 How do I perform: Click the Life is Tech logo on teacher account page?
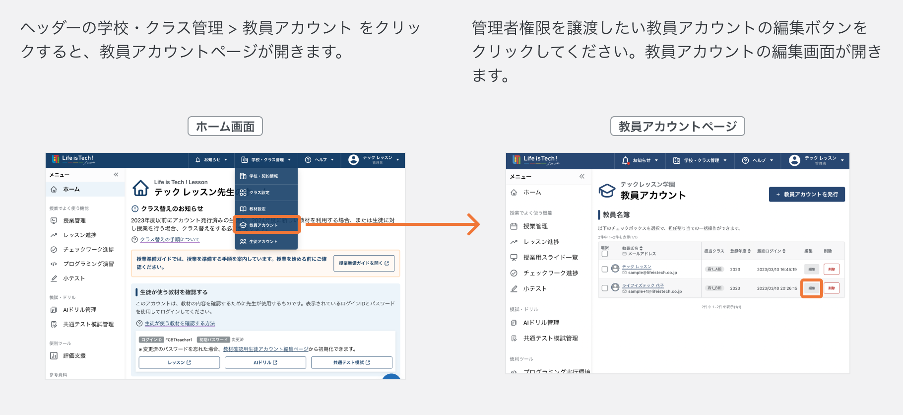pos(536,160)
